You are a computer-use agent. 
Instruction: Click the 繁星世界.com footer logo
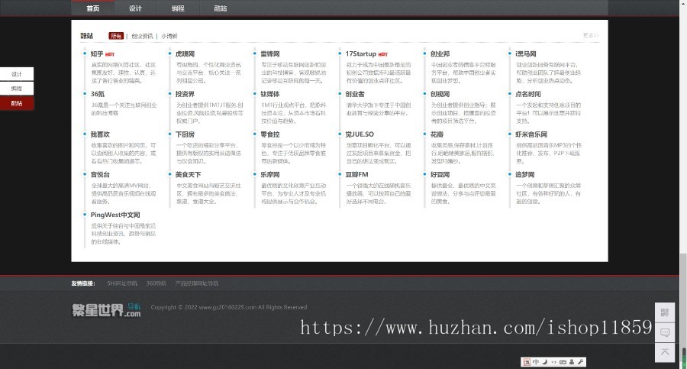[x=106, y=309]
